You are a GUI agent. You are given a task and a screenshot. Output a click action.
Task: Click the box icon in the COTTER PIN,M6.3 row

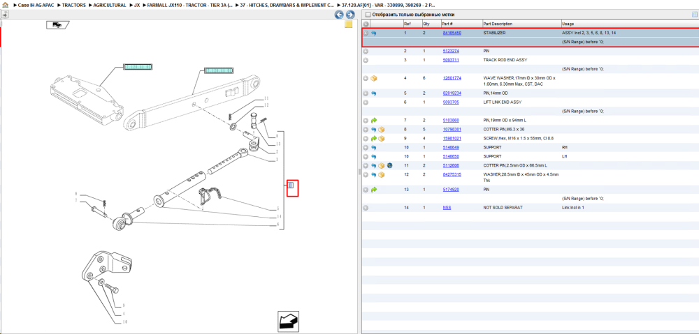tap(382, 130)
